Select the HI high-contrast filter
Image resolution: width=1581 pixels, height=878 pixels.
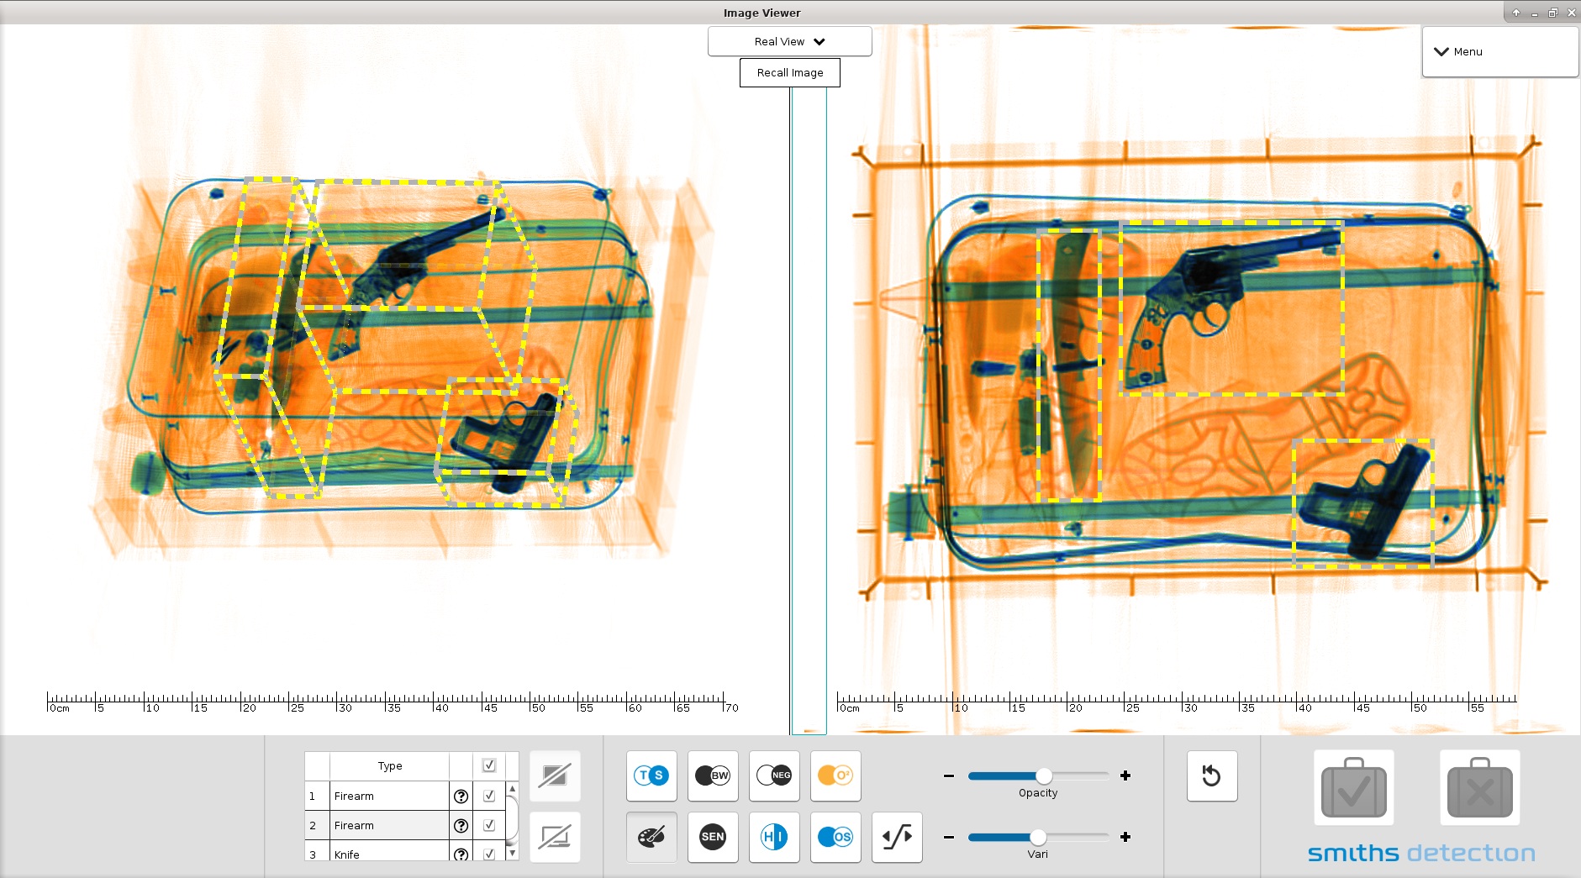773,837
